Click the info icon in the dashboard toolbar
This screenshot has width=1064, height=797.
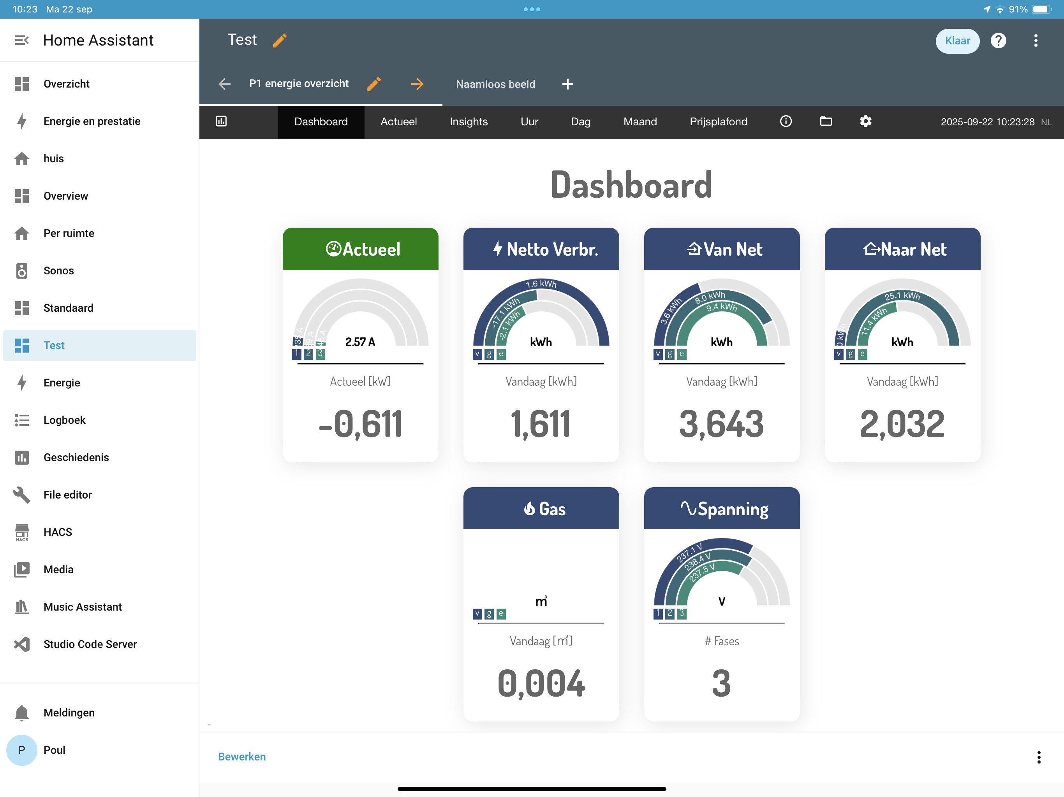click(x=786, y=122)
